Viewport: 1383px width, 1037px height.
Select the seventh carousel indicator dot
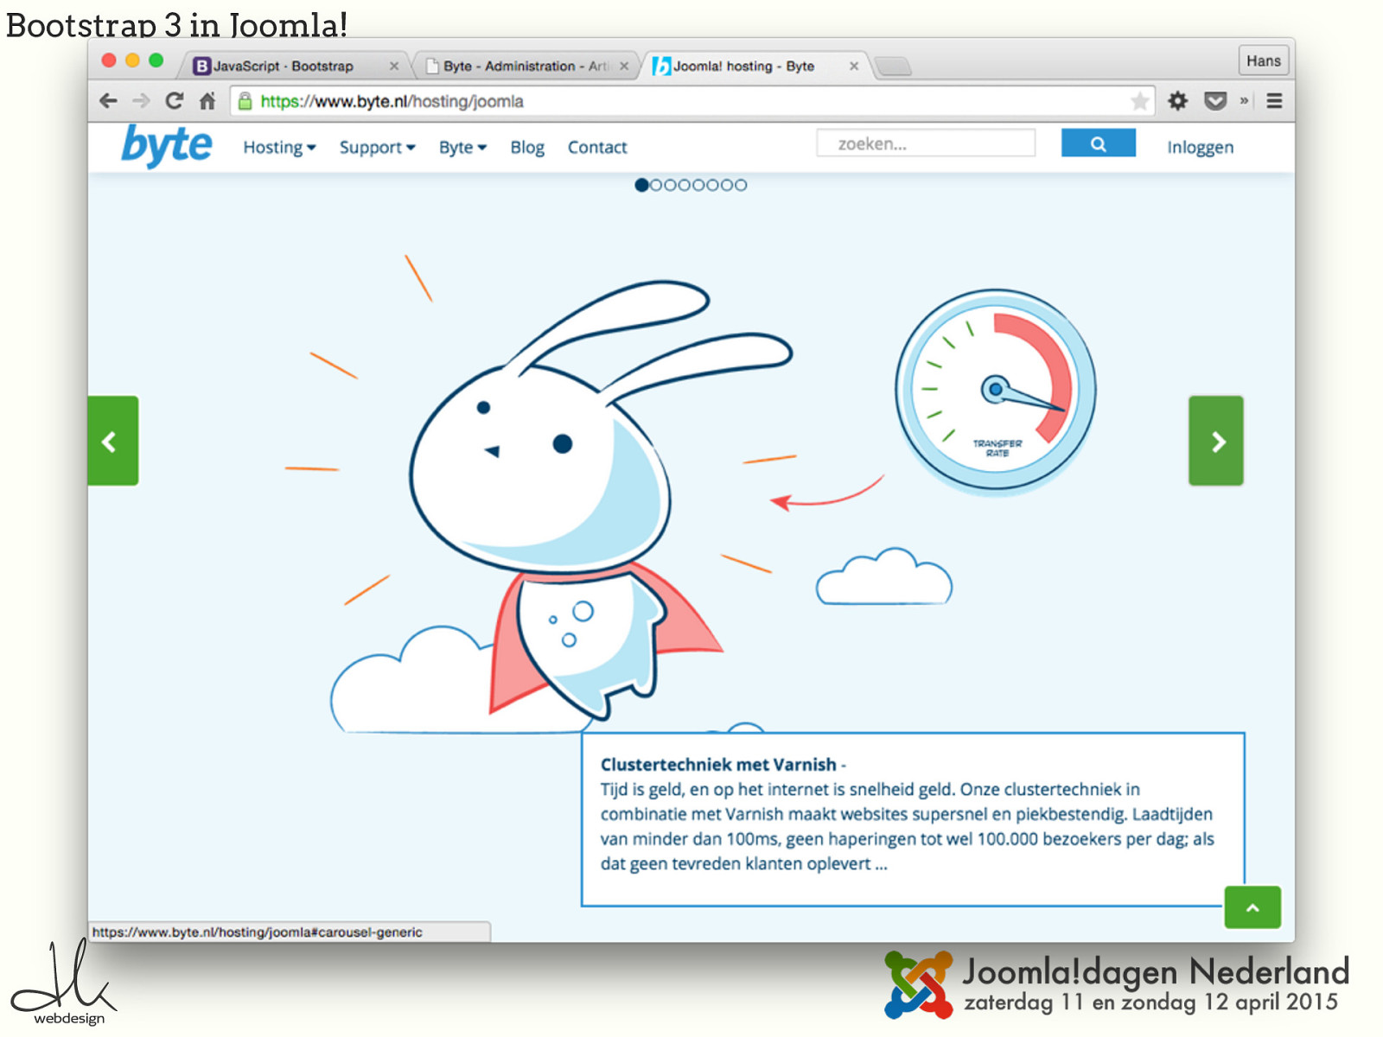tap(726, 185)
